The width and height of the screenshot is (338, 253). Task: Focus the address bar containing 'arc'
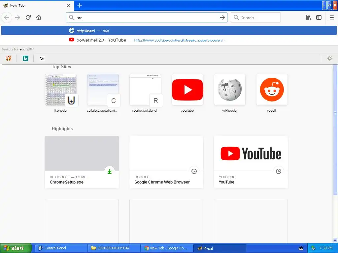[147, 17]
